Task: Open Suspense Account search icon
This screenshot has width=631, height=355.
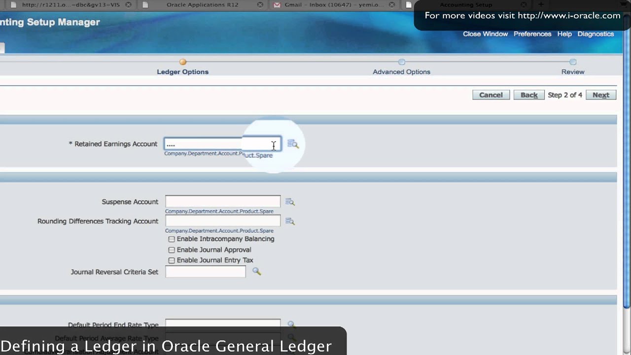Action: tap(290, 202)
